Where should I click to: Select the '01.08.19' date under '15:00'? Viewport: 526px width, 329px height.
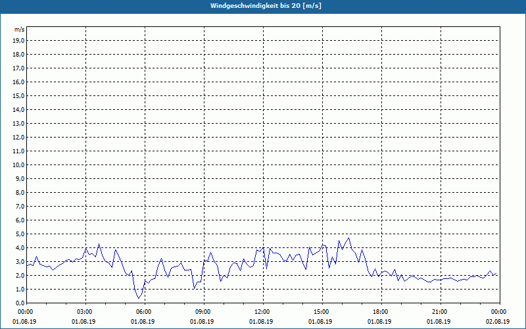320,321
